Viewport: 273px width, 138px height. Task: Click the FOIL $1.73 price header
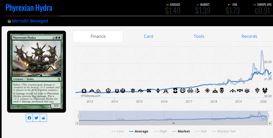pos(233,9)
